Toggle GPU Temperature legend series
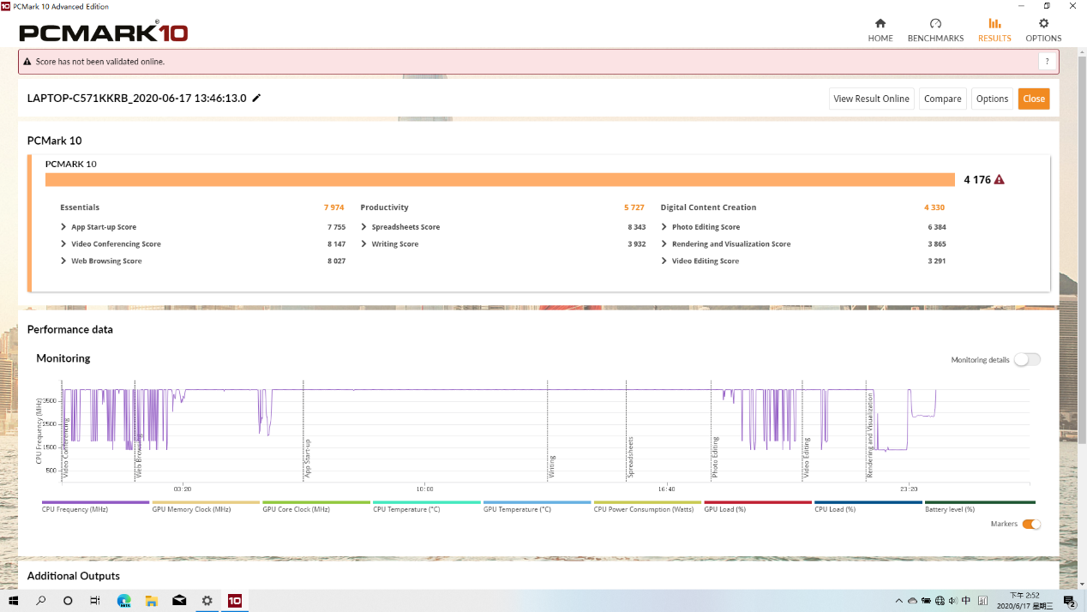1087x612 pixels. coord(537,507)
